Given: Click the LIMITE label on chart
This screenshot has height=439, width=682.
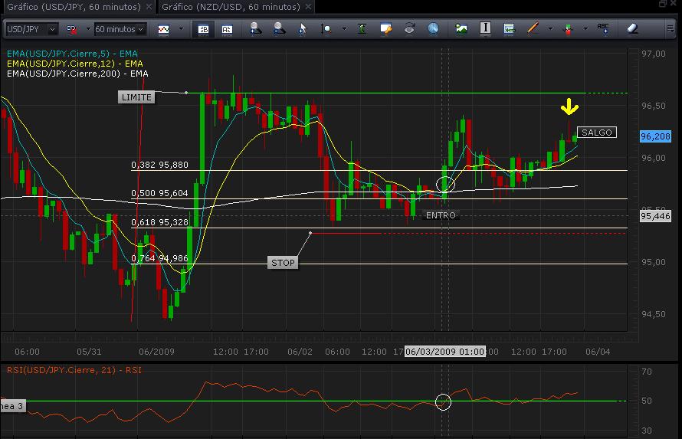Looking at the screenshot, I should pos(136,97).
